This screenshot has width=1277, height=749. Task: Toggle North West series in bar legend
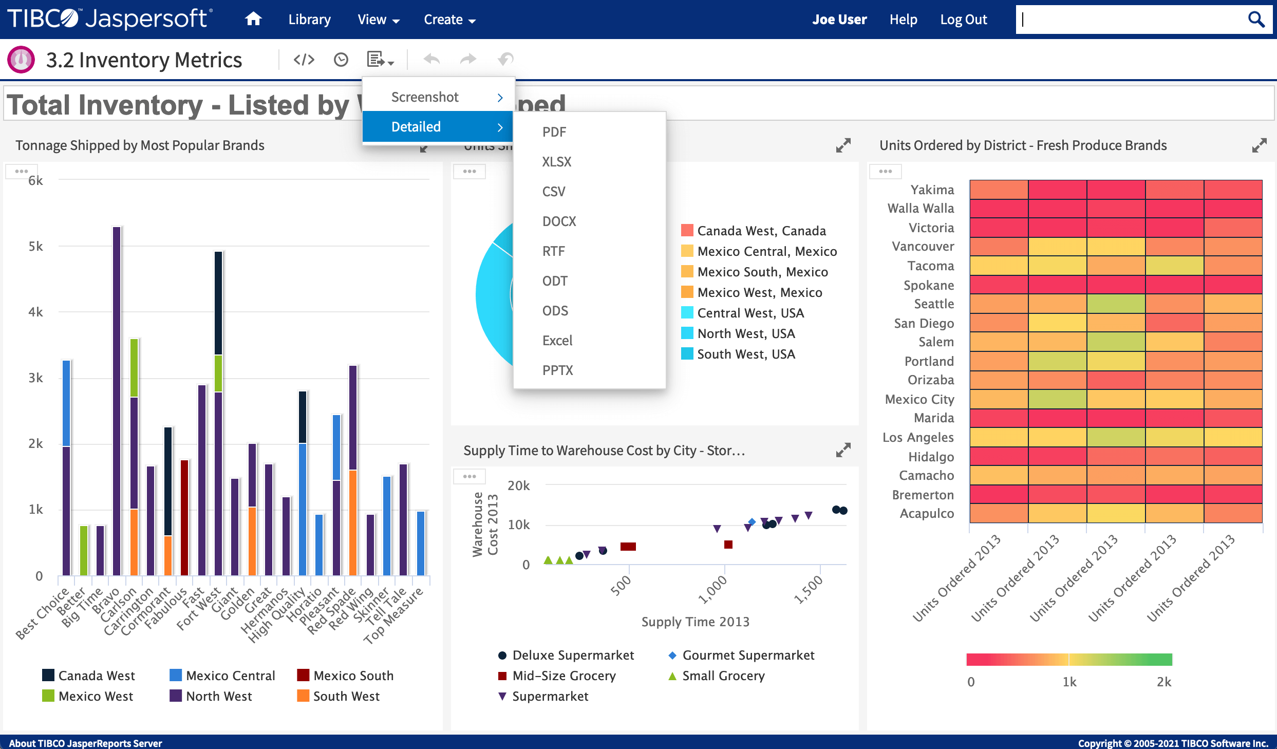[x=211, y=696]
